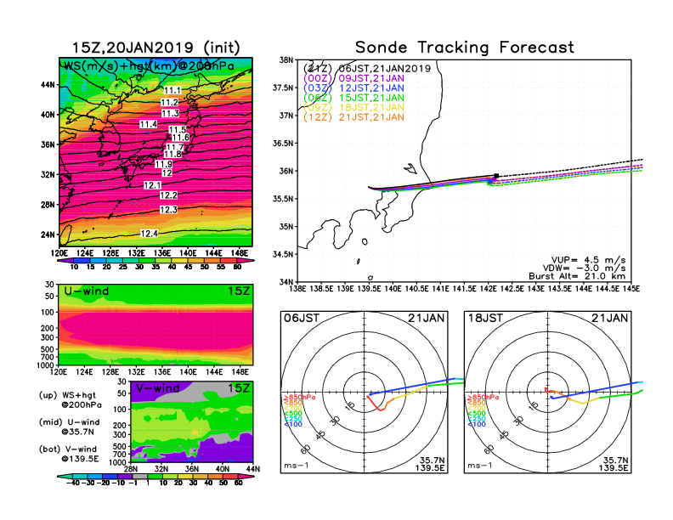Click the '145E' axis label on the sonde map
The height and width of the screenshot is (520, 673).
(x=631, y=289)
